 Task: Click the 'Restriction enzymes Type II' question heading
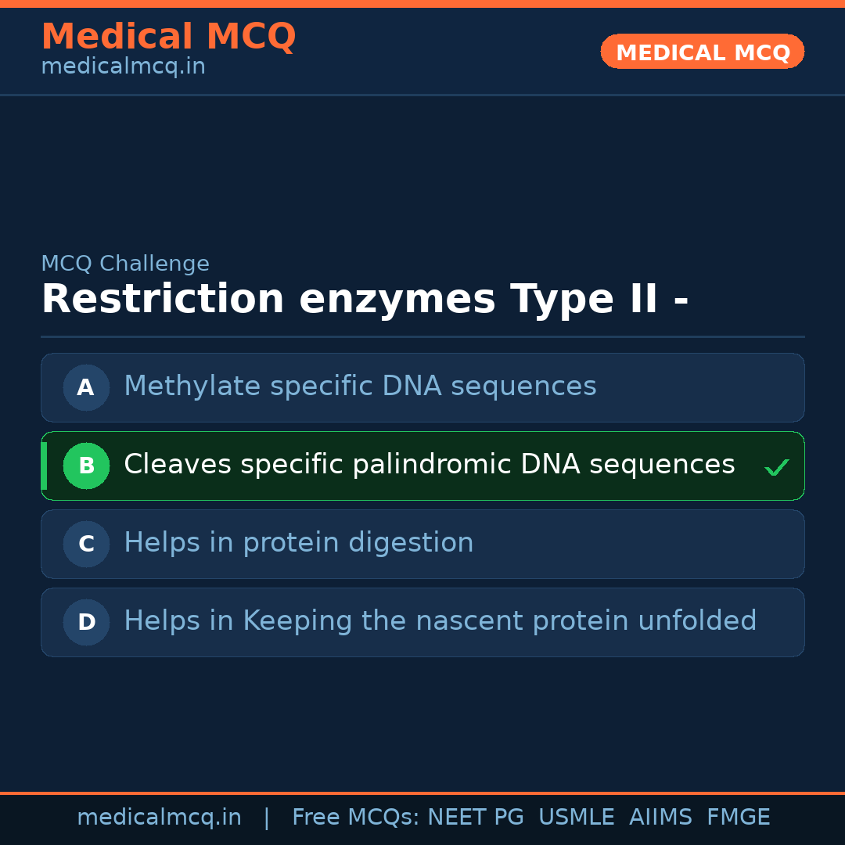365,300
